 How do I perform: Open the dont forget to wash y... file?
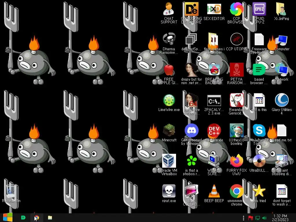point(282,191)
